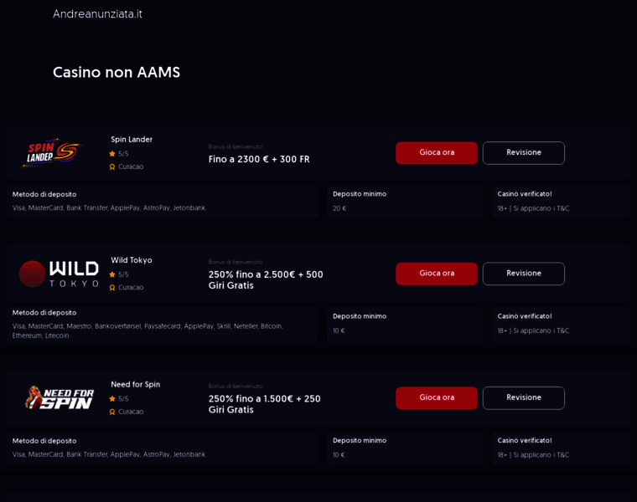Open the Revisione for Need for Spin
Viewport: 637px width, 502px height.
(523, 397)
